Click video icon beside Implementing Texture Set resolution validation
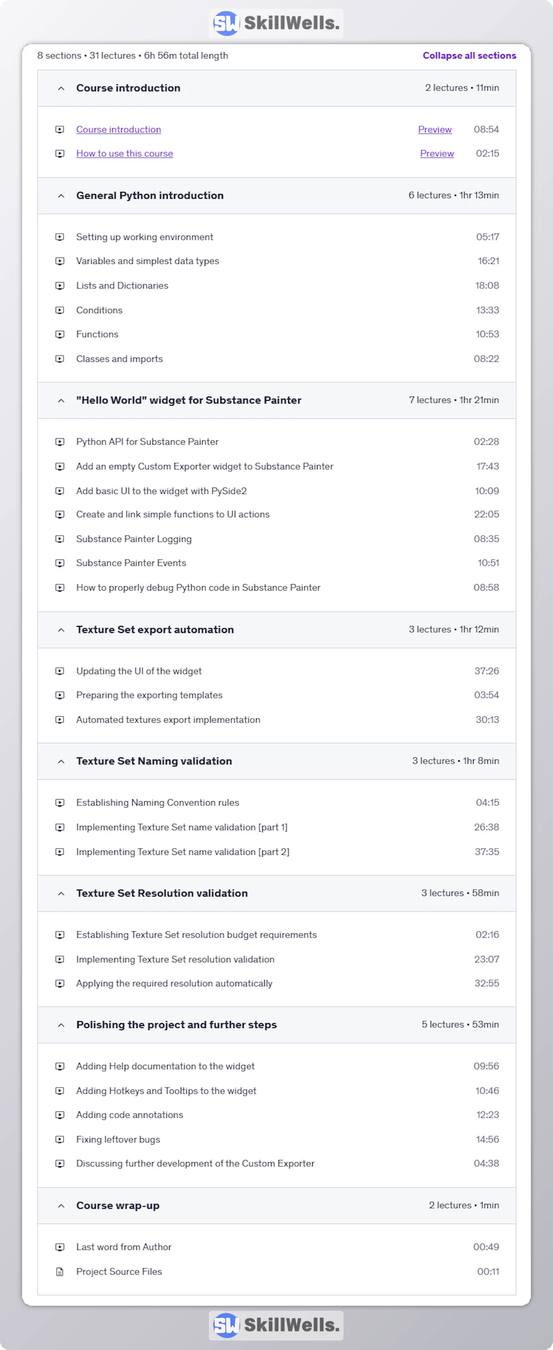The width and height of the screenshot is (553, 1350). [x=60, y=960]
